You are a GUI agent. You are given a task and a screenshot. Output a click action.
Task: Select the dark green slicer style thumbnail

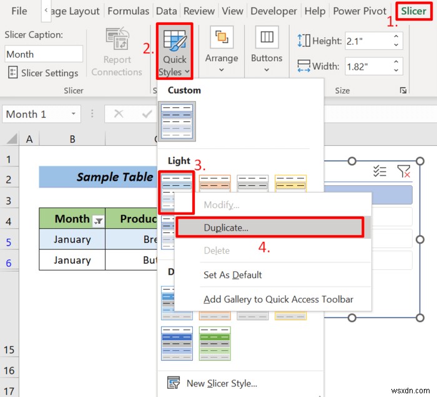[215, 343]
